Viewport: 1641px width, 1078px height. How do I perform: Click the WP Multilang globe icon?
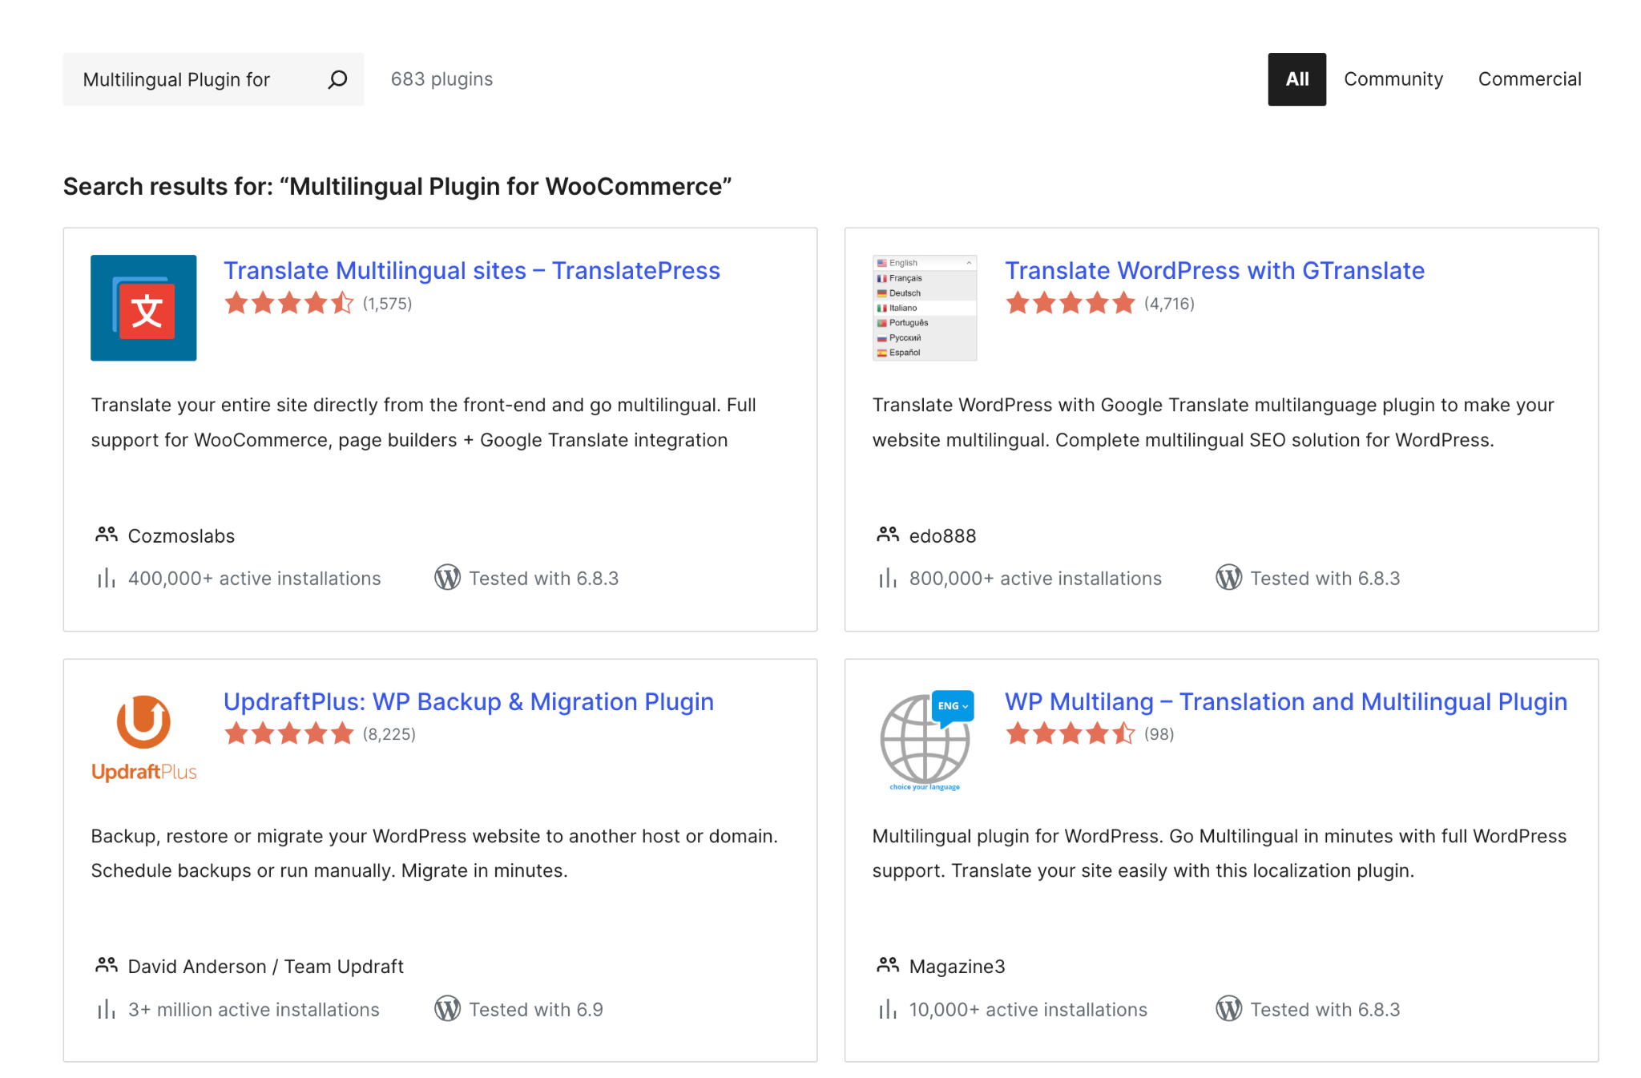pos(925,740)
